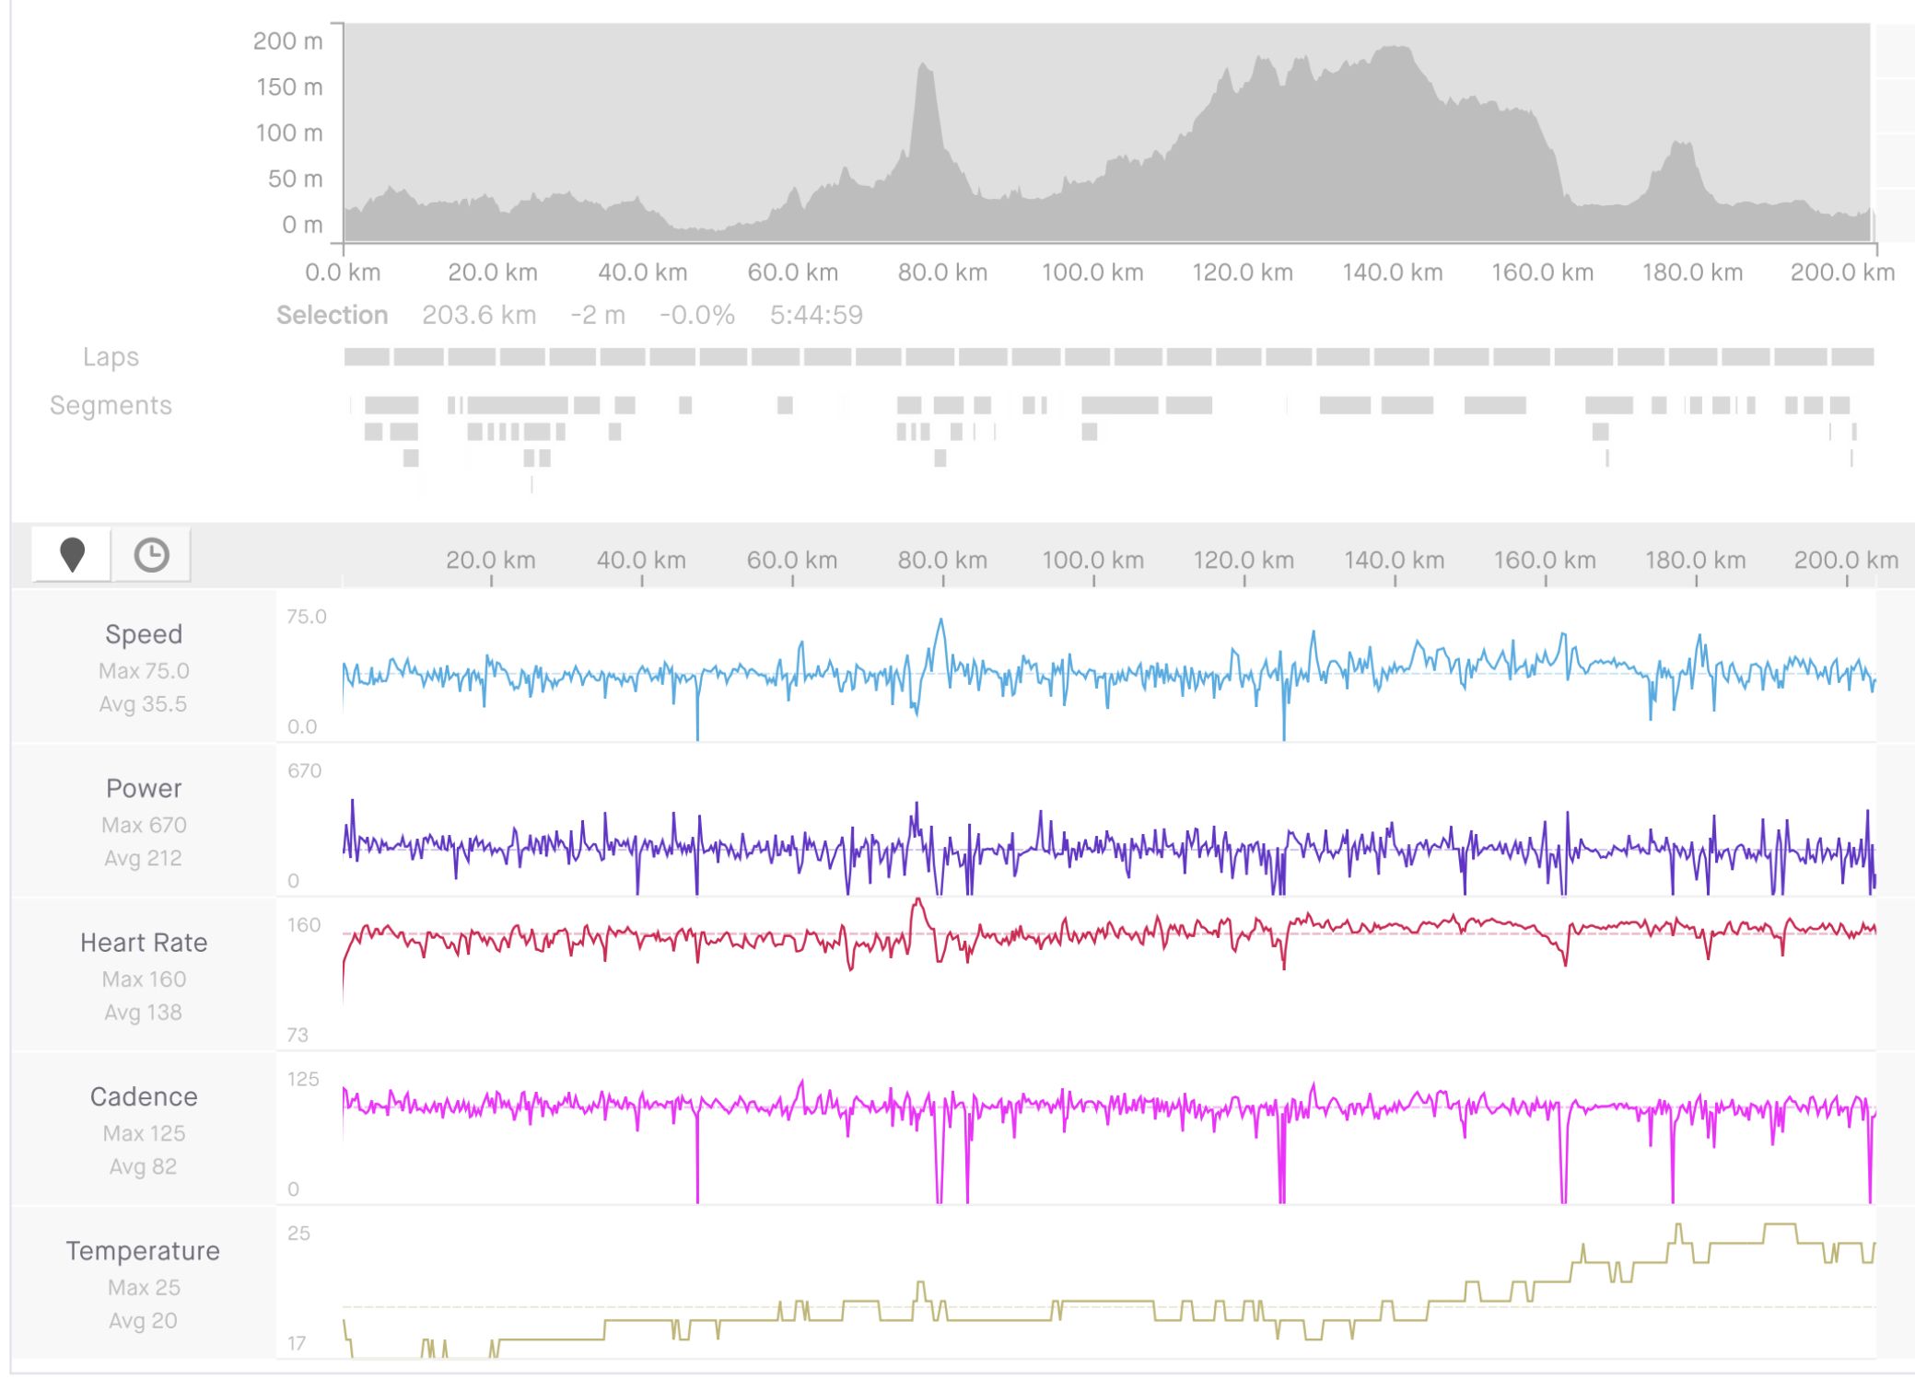Click the heart rate peak near 78 km
The height and width of the screenshot is (1379, 1915).
(x=917, y=901)
